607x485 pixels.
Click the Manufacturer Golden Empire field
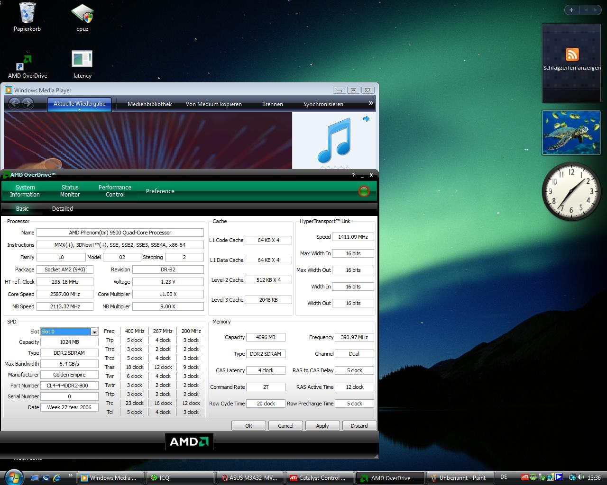click(69, 375)
